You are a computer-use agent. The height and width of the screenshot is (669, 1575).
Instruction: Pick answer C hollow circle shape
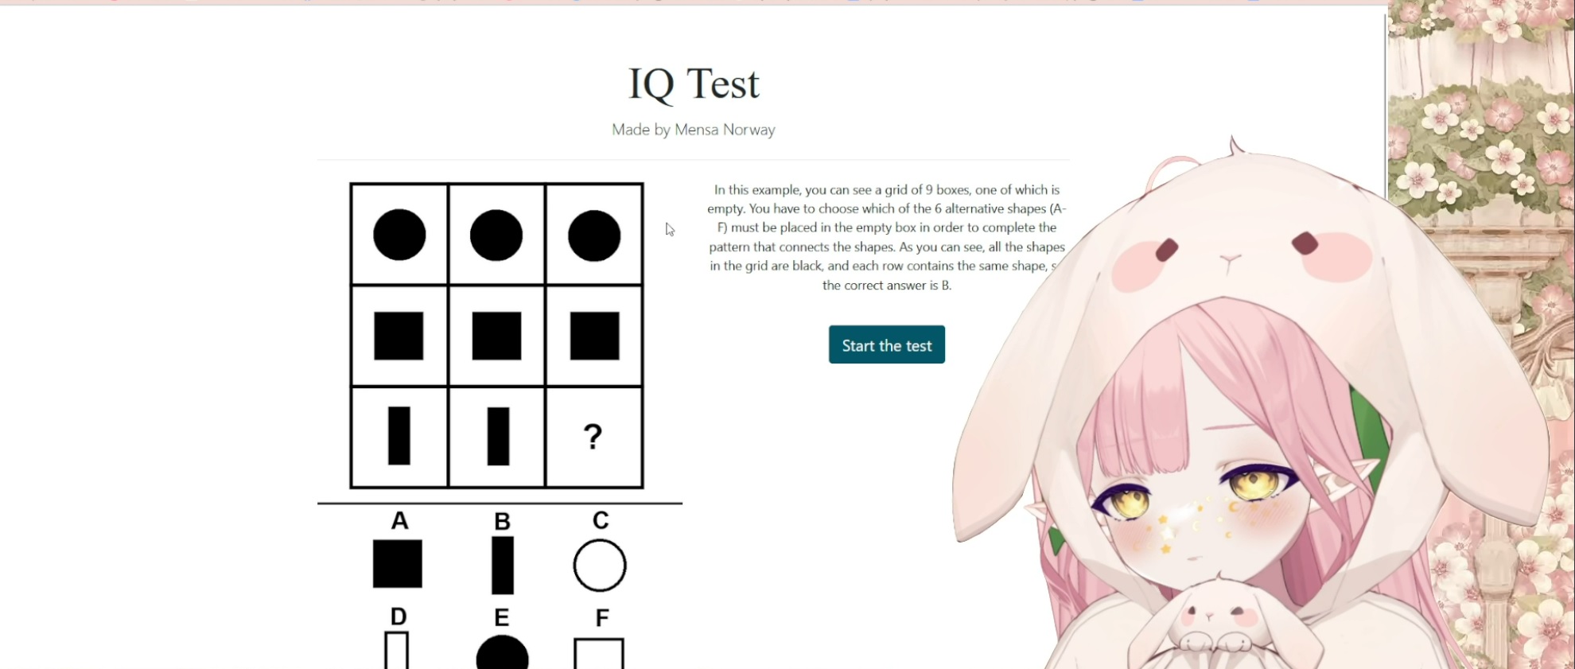coord(600,566)
